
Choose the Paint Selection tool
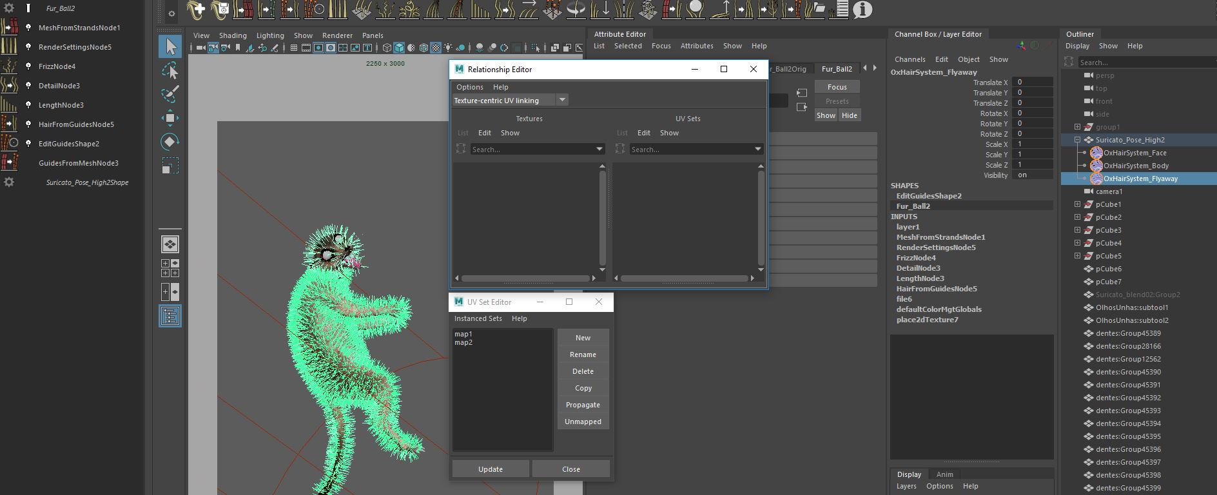(x=170, y=94)
